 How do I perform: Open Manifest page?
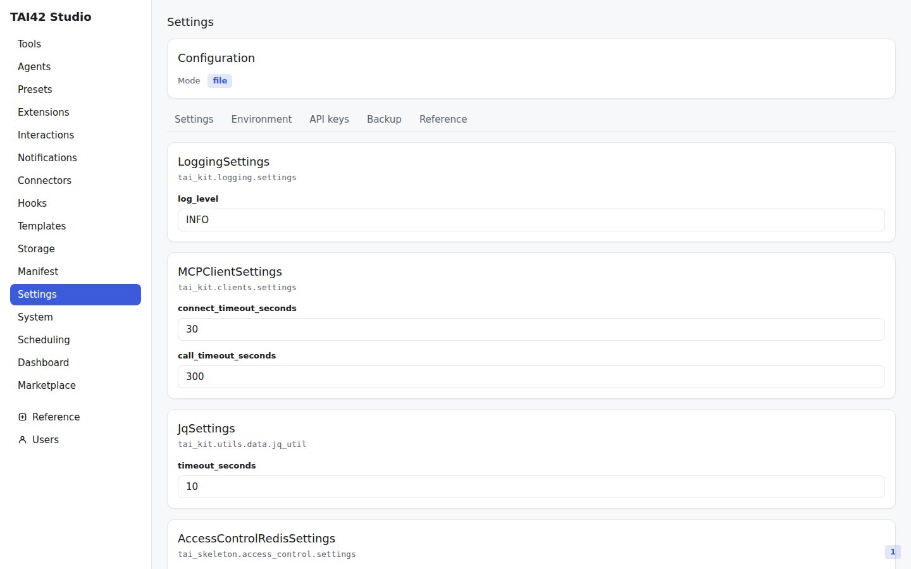pos(75,272)
